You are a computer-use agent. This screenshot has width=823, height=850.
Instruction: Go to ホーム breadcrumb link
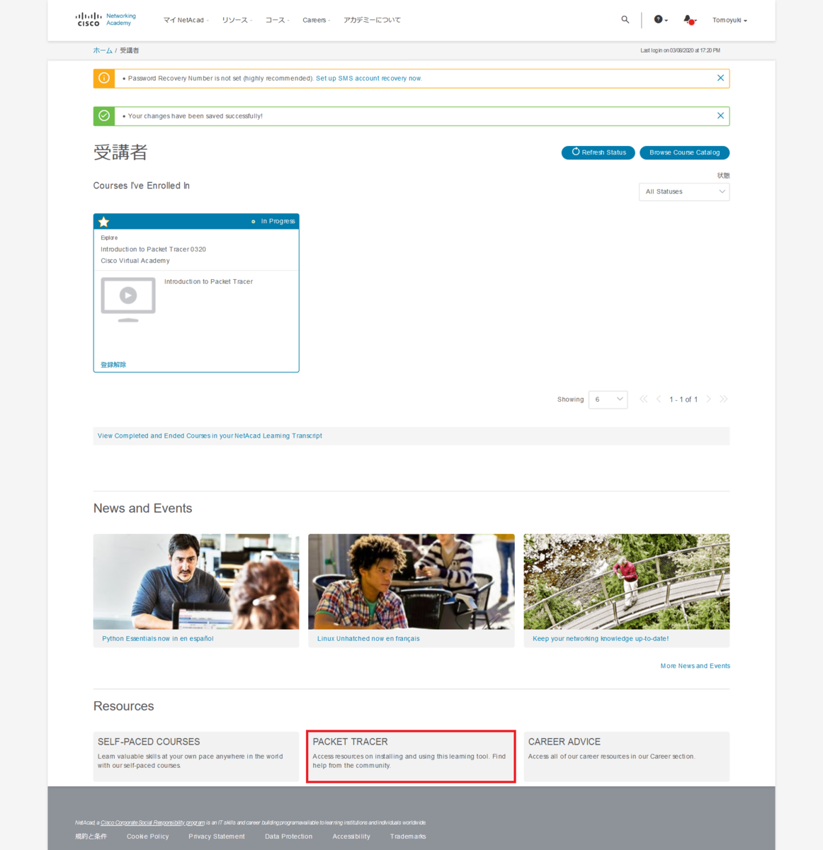click(x=103, y=50)
